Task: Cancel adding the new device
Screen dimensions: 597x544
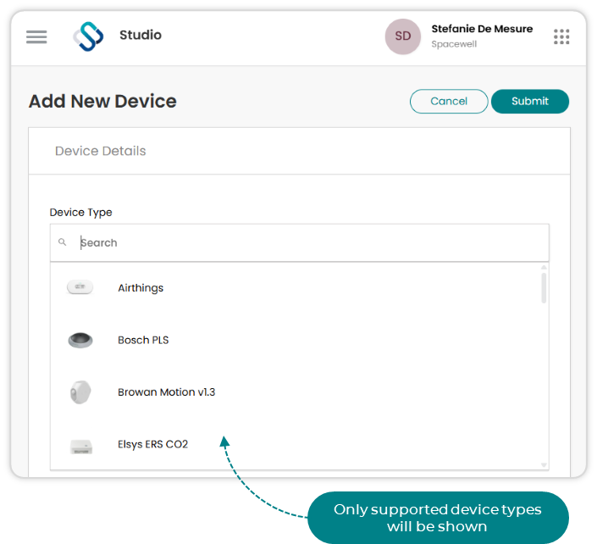Action: click(449, 102)
